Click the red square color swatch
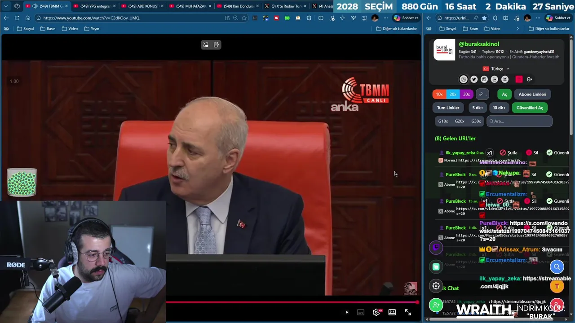Image resolution: width=575 pixels, height=323 pixels. (x=519, y=79)
